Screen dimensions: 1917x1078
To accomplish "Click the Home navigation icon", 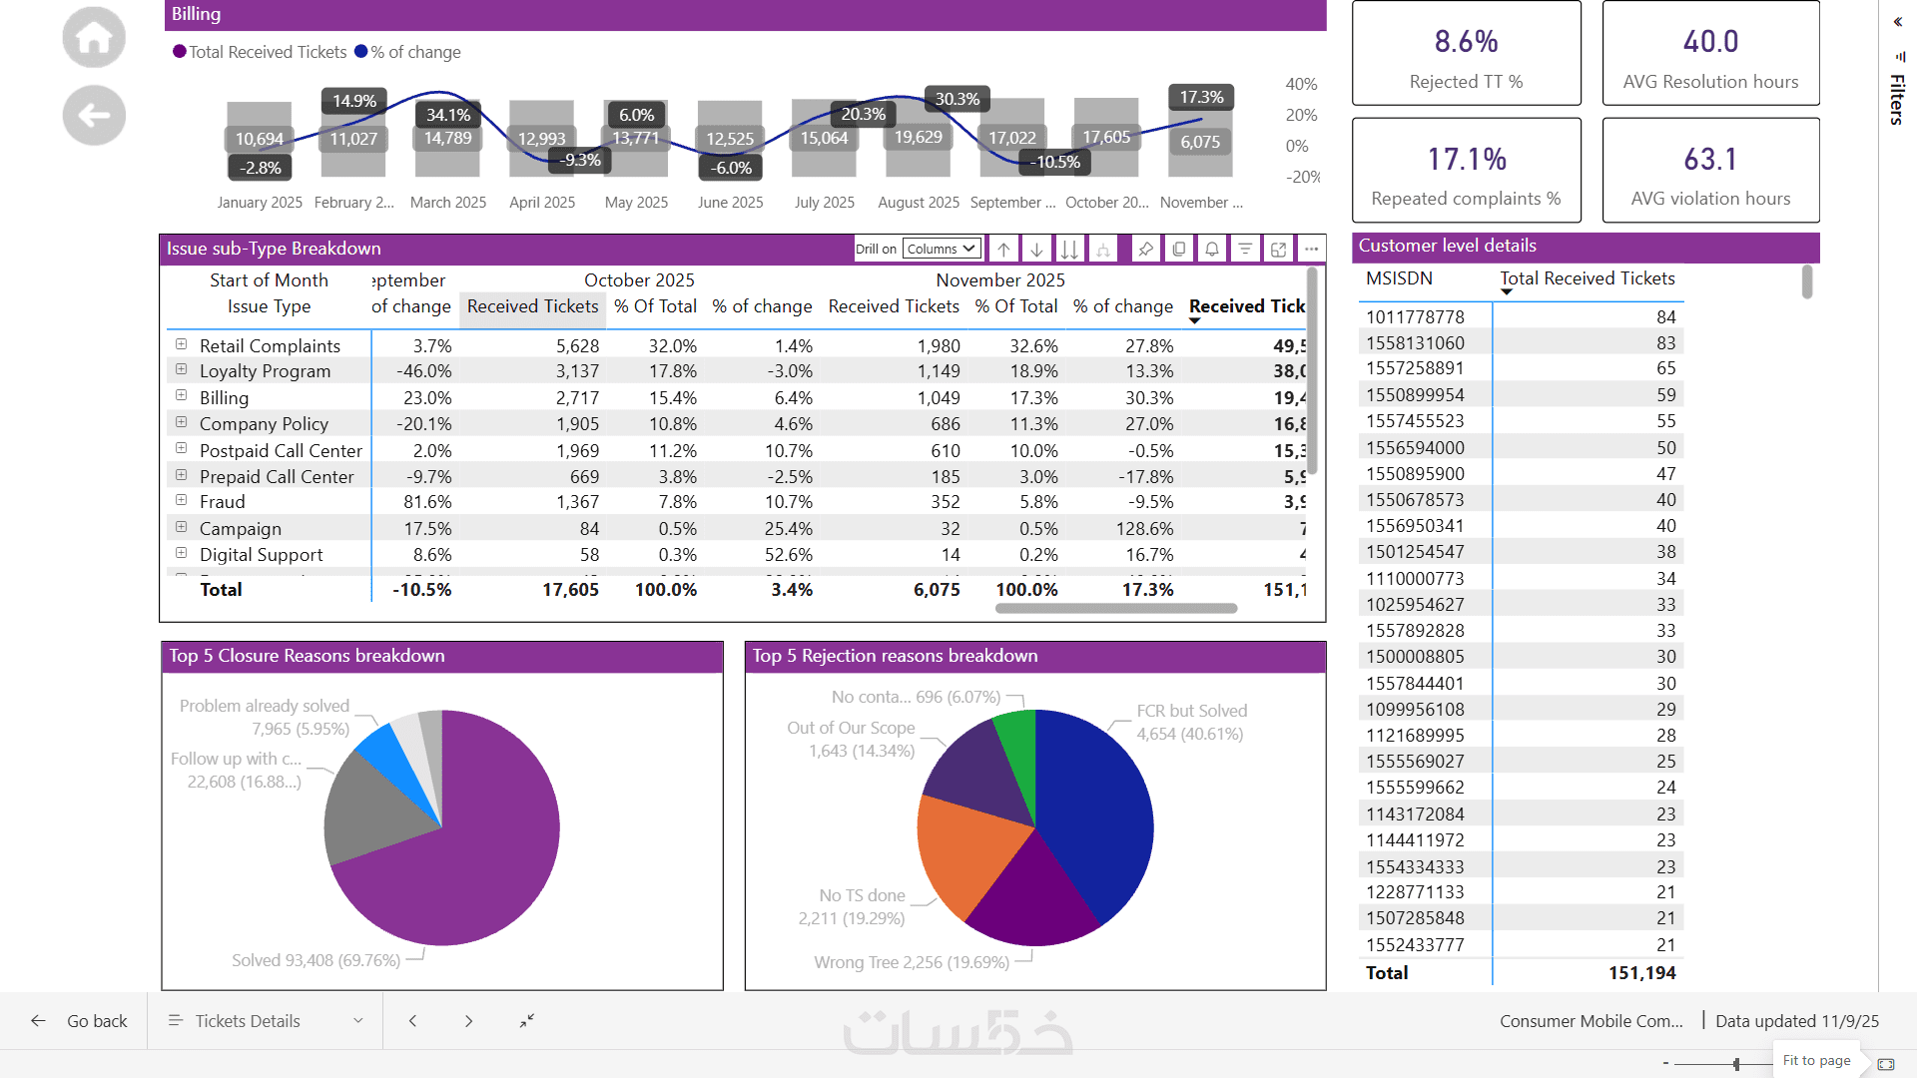I will pos(94,38).
